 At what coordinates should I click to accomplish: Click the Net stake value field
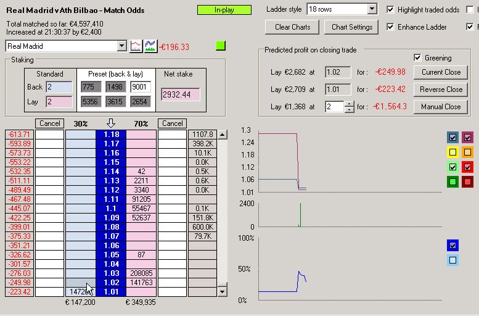(180, 94)
